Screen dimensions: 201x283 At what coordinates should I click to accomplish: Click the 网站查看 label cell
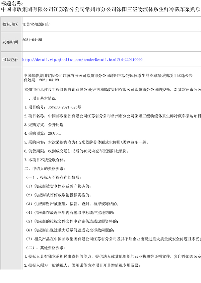pyautogui.click(x=11, y=60)
